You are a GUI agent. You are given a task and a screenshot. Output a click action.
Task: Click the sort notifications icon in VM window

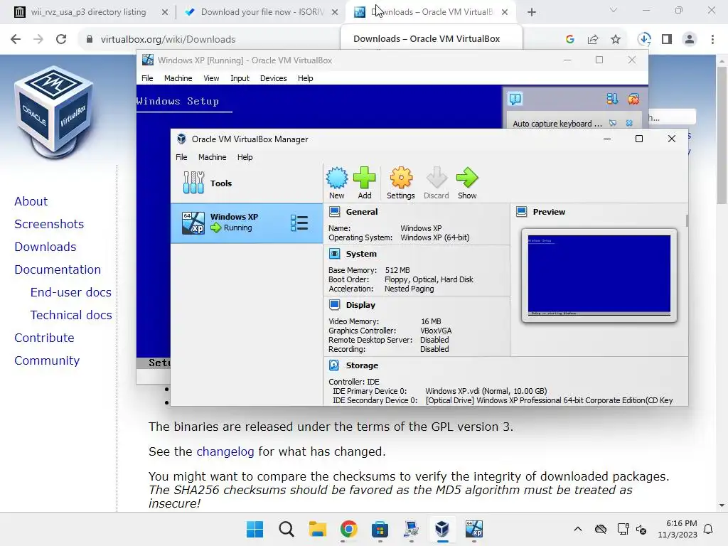pyautogui.click(x=612, y=99)
